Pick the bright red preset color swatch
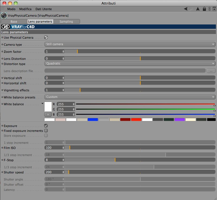This screenshot has height=200, width=217. coord(136,120)
